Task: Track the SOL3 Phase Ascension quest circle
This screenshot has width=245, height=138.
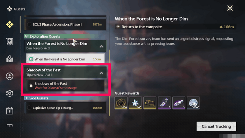Action: 29,24
